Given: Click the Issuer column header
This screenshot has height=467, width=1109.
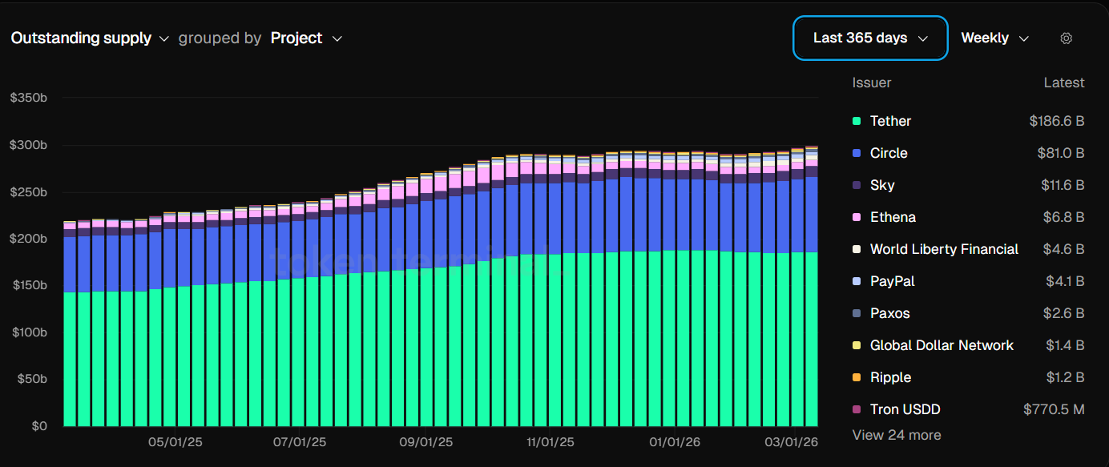Looking at the screenshot, I should coord(872,83).
